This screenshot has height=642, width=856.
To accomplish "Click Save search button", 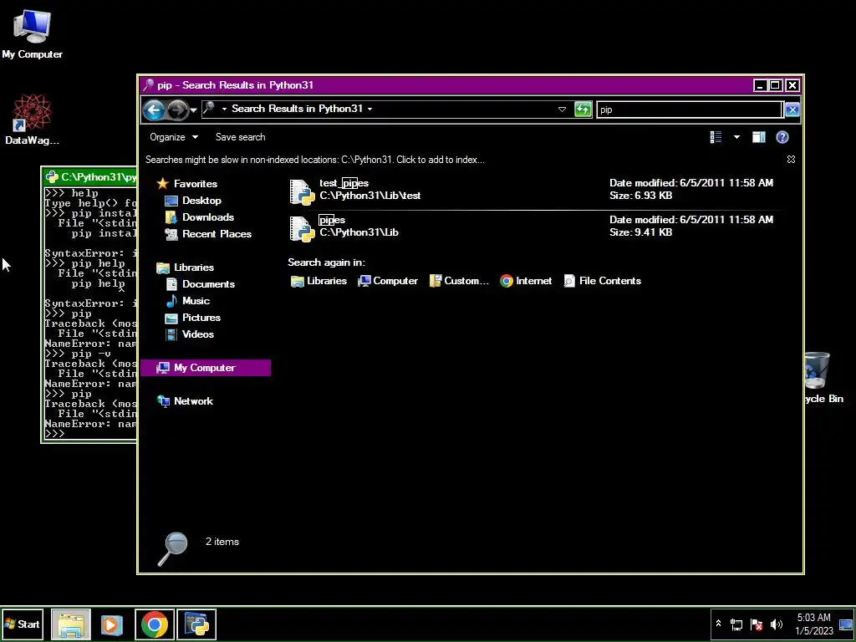I will point(240,137).
